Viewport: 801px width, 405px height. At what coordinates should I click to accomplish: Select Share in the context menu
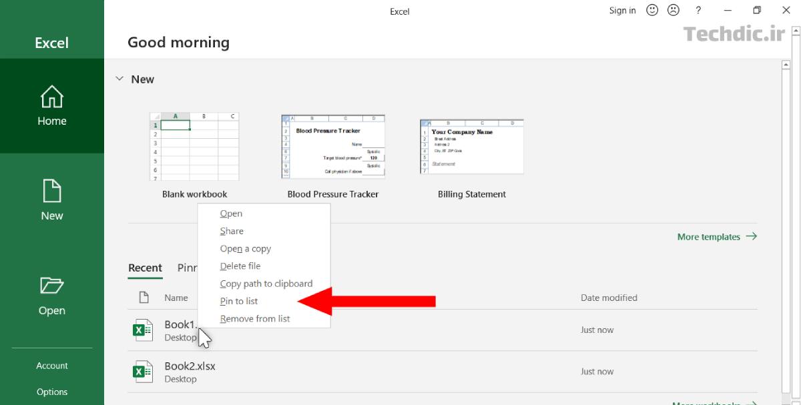point(264,231)
